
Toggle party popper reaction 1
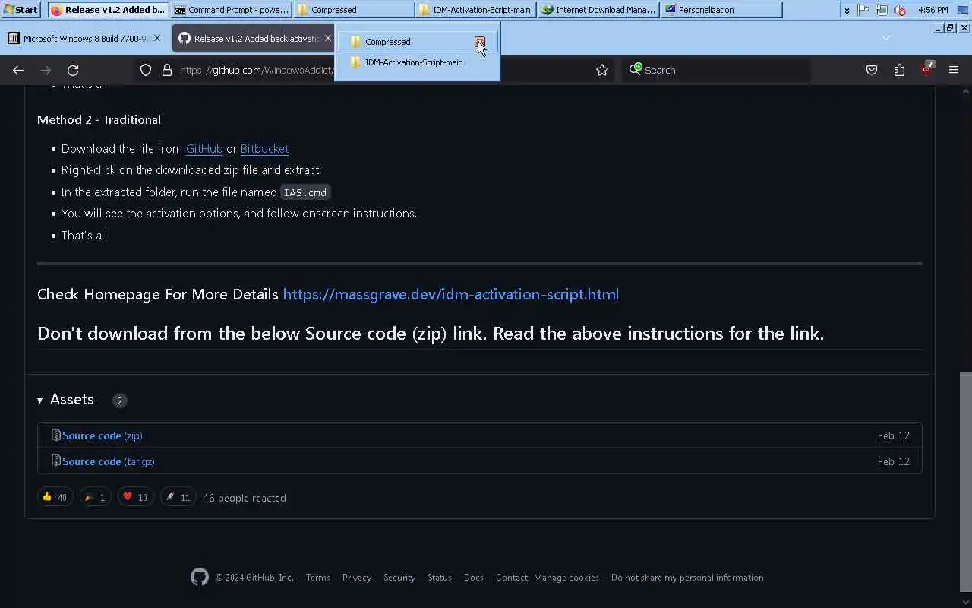[x=95, y=497]
